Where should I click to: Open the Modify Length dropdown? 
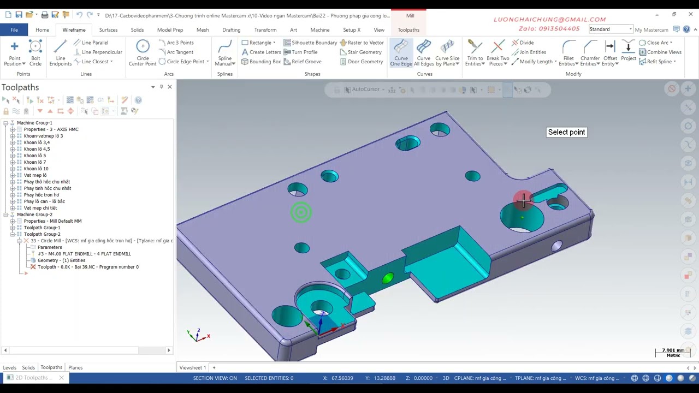[555, 62]
